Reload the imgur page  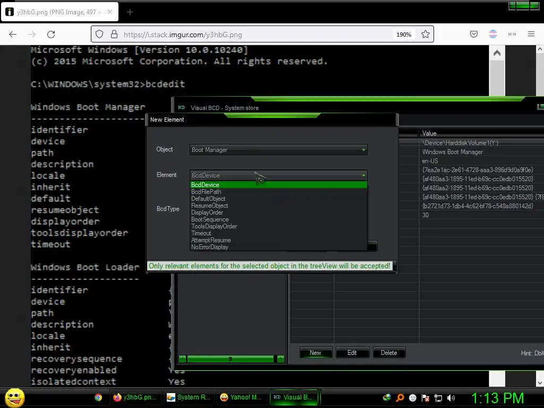coord(51,34)
